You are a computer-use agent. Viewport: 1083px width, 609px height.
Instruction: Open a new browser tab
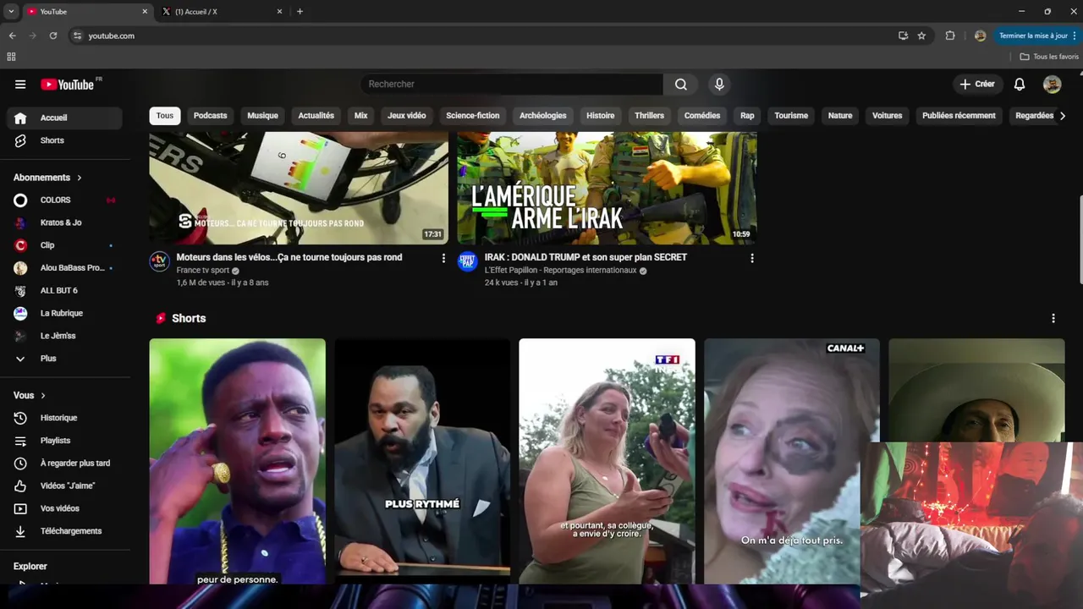300,12
